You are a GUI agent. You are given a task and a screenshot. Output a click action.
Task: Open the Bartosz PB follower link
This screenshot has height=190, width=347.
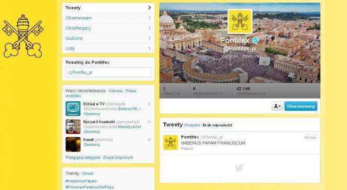(x=128, y=109)
